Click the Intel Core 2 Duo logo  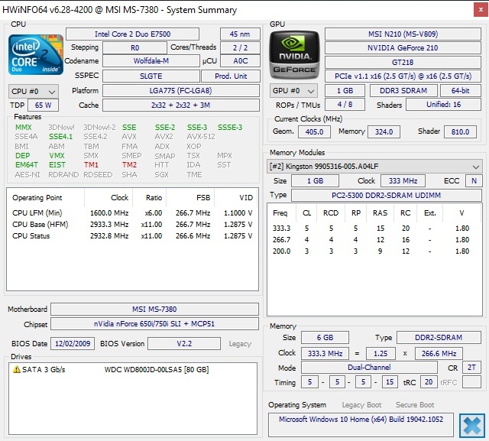pyautogui.click(x=36, y=54)
